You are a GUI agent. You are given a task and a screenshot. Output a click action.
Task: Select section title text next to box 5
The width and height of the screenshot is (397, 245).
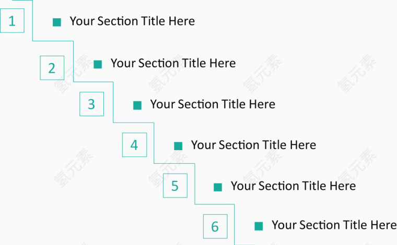click(x=293, y=186)
